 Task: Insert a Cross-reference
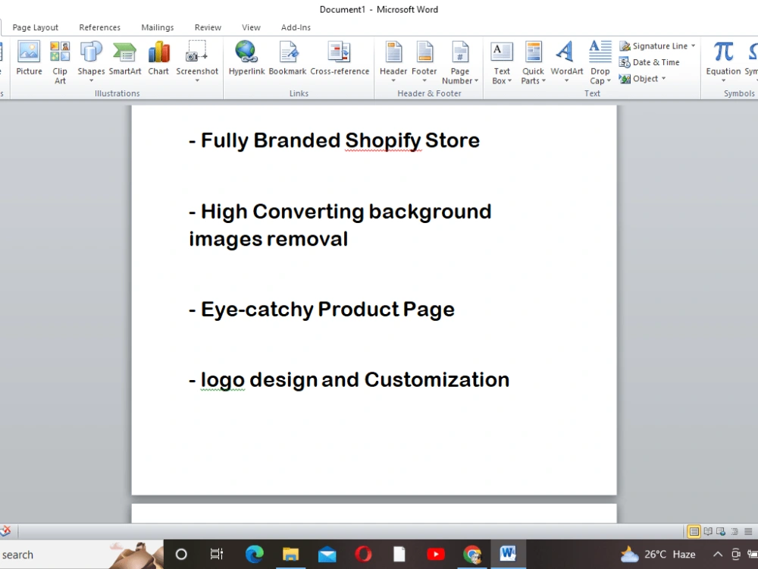[x=340, y=58]
